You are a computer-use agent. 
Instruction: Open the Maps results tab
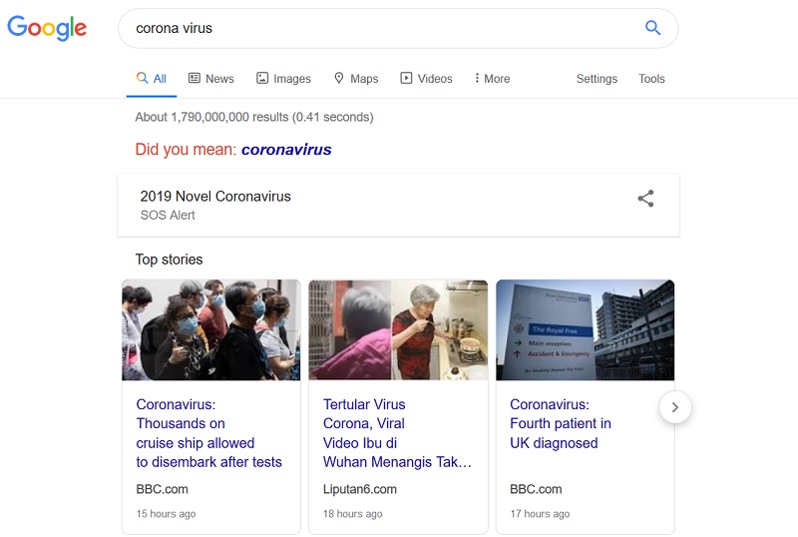355,79
